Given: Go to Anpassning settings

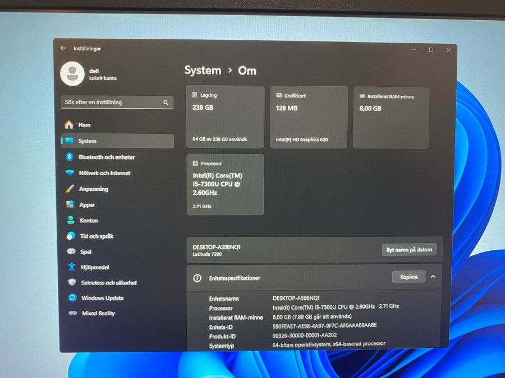Looking at the screenshot, I should 118,189.
